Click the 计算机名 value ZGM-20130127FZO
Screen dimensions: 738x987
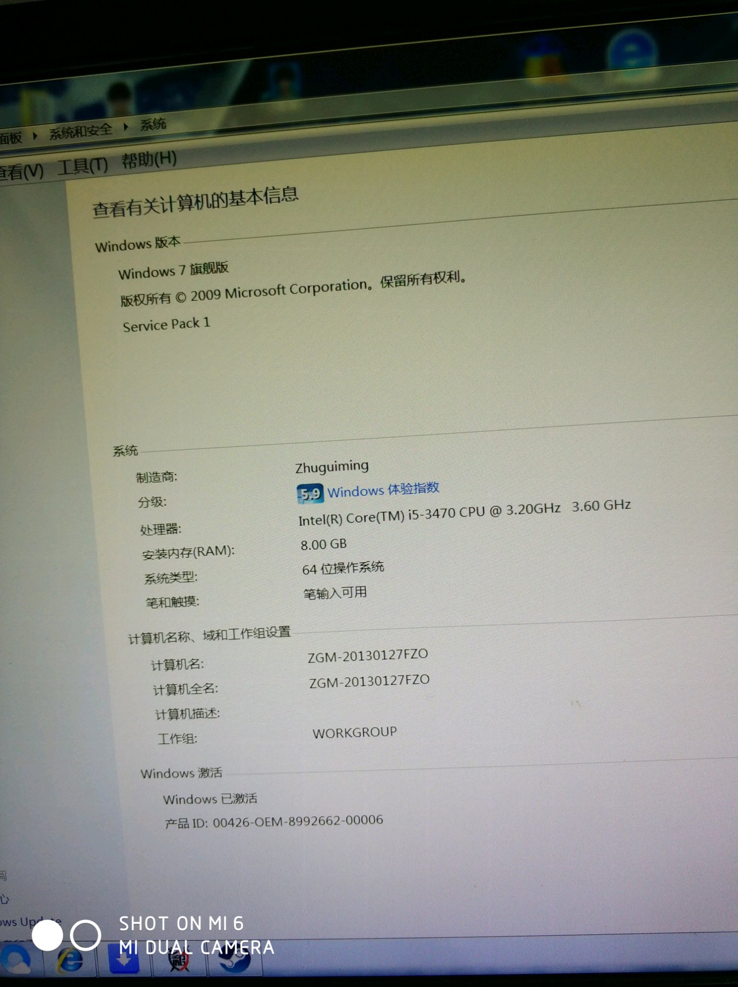(x=368, y=656)
